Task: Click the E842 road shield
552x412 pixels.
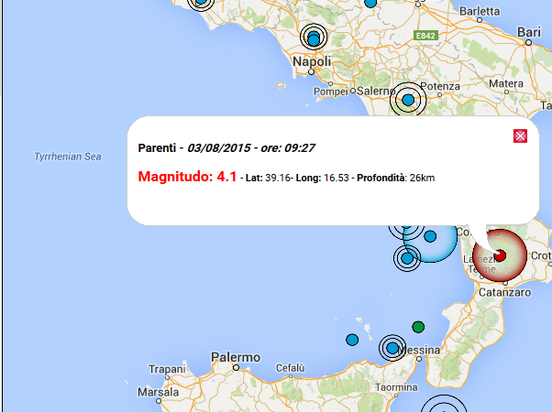Action: click(425, 36)
